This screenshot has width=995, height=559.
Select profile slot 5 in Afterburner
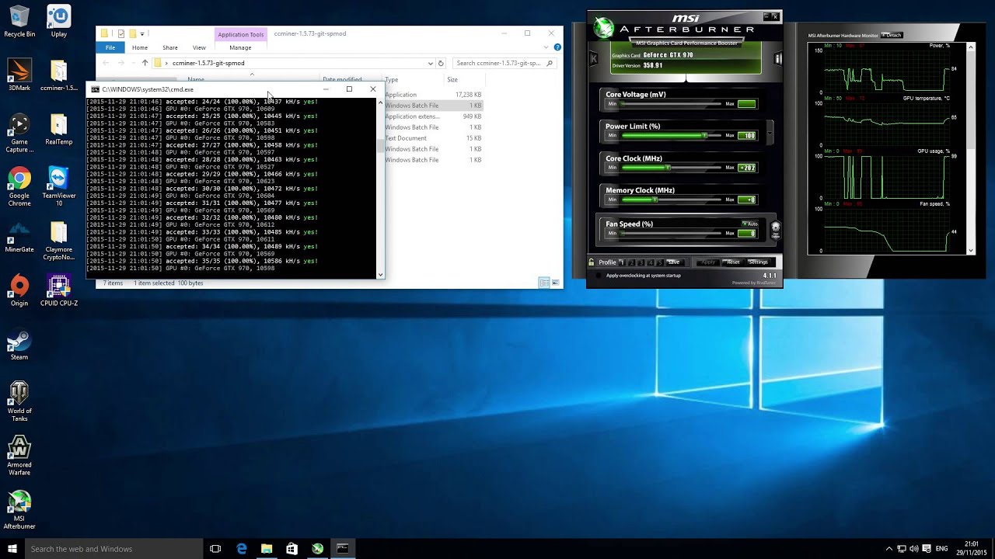click(x=660, y=262)
